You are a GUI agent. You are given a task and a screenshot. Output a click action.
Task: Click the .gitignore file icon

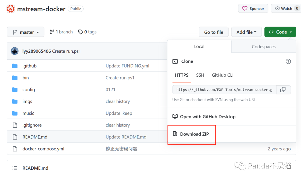click(15, 125)
